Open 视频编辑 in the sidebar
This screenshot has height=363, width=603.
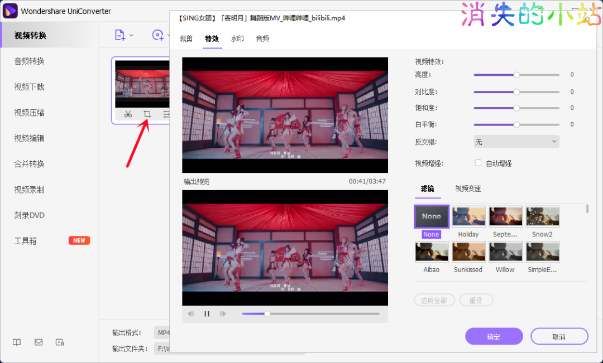tap(29, 138)
